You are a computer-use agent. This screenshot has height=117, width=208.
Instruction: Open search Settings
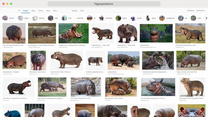click(x=75, y=11)
